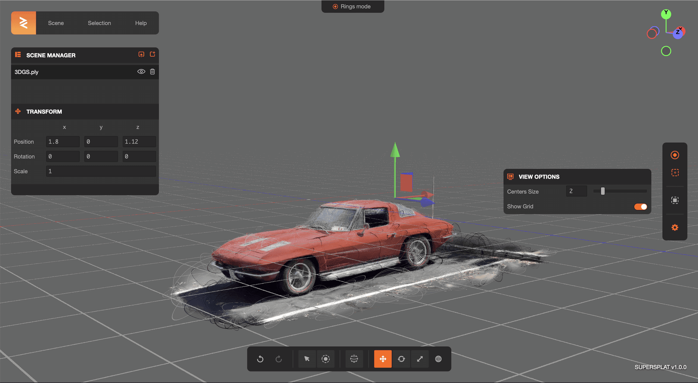Toggle world/local coordinate space with the globe icon
The image size is (698, 383).
[438, 359]
